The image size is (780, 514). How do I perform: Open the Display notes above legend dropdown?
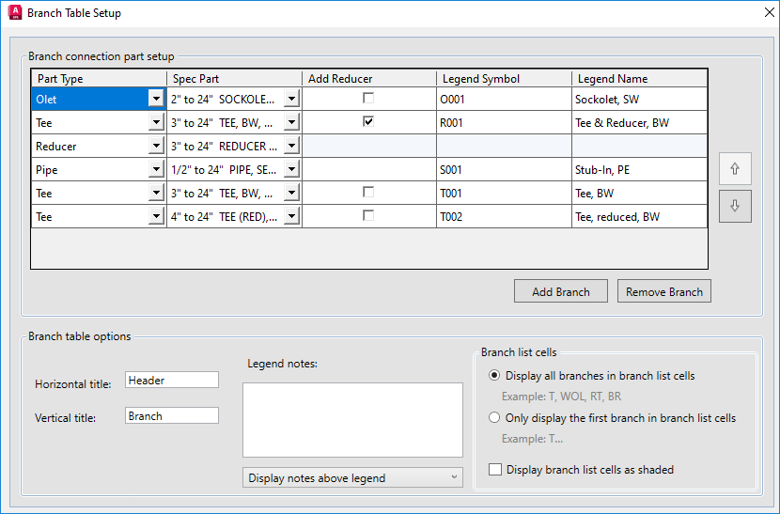click(352, 478)
